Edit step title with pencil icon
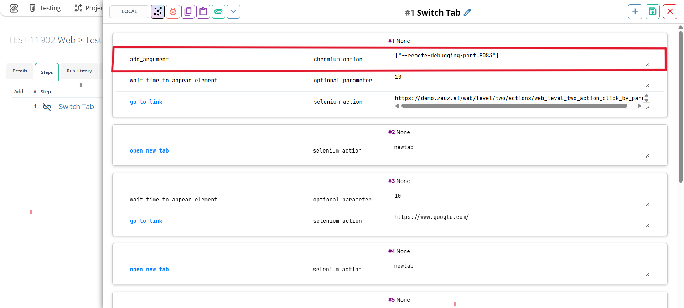Image resolution: width=684 pixels, height=308 pixels. pyautogui.click(x=467, y=12)
